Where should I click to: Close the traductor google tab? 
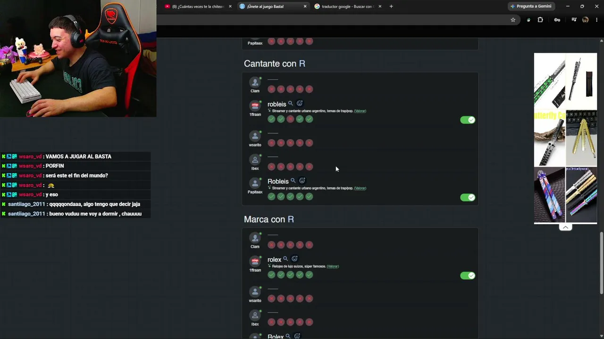(x=380, y=7)
